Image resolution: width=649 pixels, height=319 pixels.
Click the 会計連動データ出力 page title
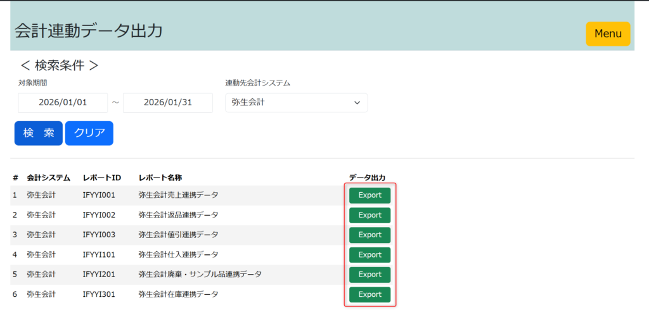coord(88,30)
